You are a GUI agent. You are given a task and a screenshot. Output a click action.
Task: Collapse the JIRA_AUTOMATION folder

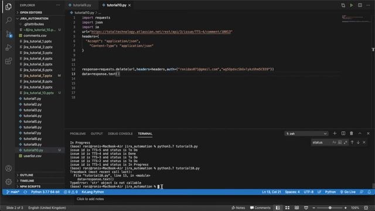pos(34,18)
